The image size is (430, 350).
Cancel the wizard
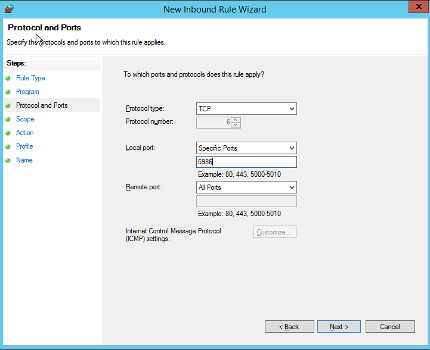pos(390,327)
